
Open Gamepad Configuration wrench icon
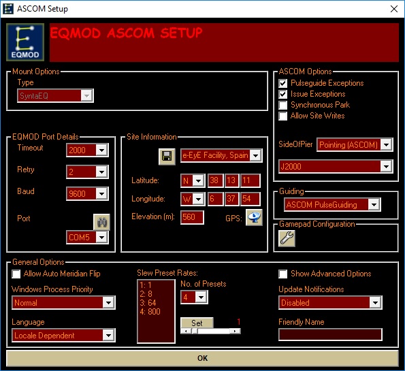tap(287, 238)
